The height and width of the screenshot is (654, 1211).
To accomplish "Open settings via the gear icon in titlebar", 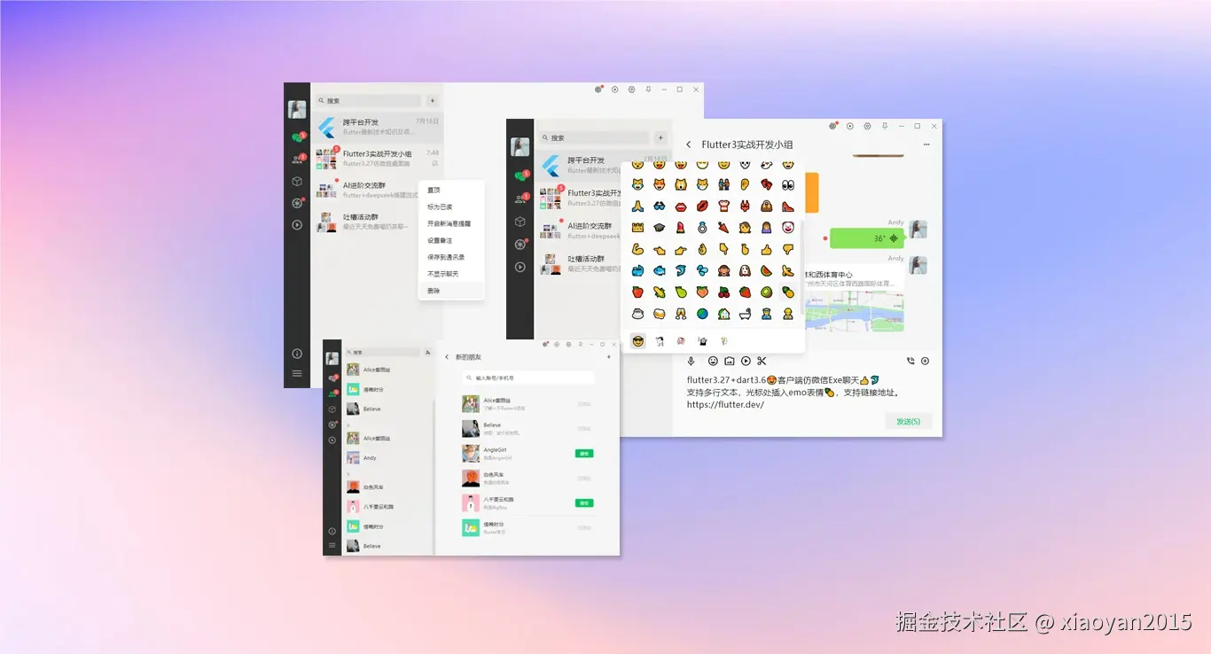I will 868,127.
